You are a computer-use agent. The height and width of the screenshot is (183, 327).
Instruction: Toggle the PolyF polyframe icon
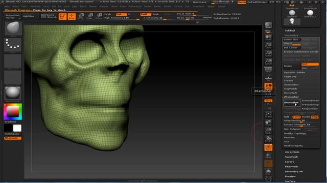click(268, 147)
